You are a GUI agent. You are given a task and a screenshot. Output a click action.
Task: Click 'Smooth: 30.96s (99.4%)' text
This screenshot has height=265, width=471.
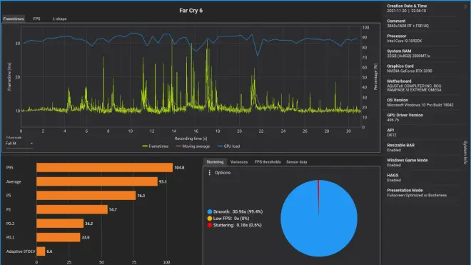238,211
